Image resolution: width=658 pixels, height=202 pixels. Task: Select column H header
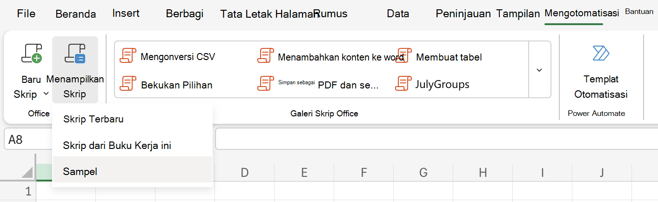click(x=483, y=173)
